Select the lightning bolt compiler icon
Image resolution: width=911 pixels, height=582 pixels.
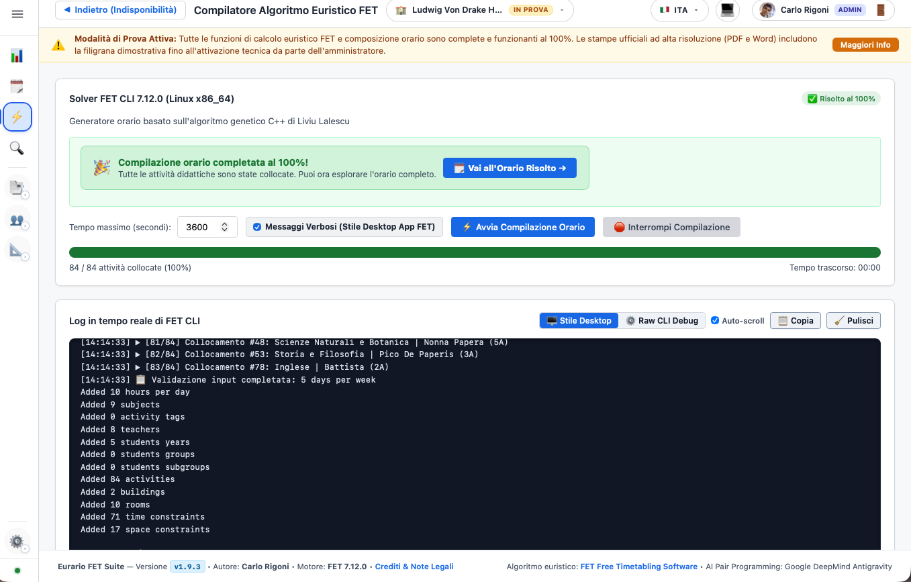pyautogui.click(x=17, y=117)
